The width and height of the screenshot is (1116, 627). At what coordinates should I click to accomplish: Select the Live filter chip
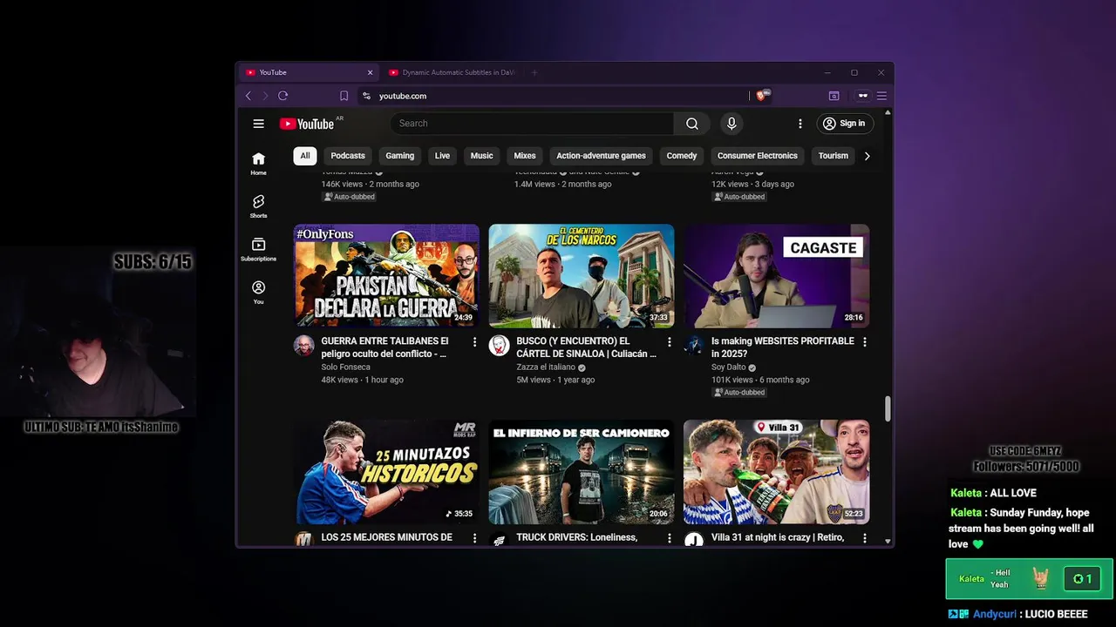[442, 156]
